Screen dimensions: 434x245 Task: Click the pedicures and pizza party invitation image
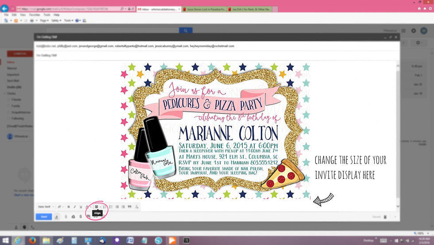215,131
